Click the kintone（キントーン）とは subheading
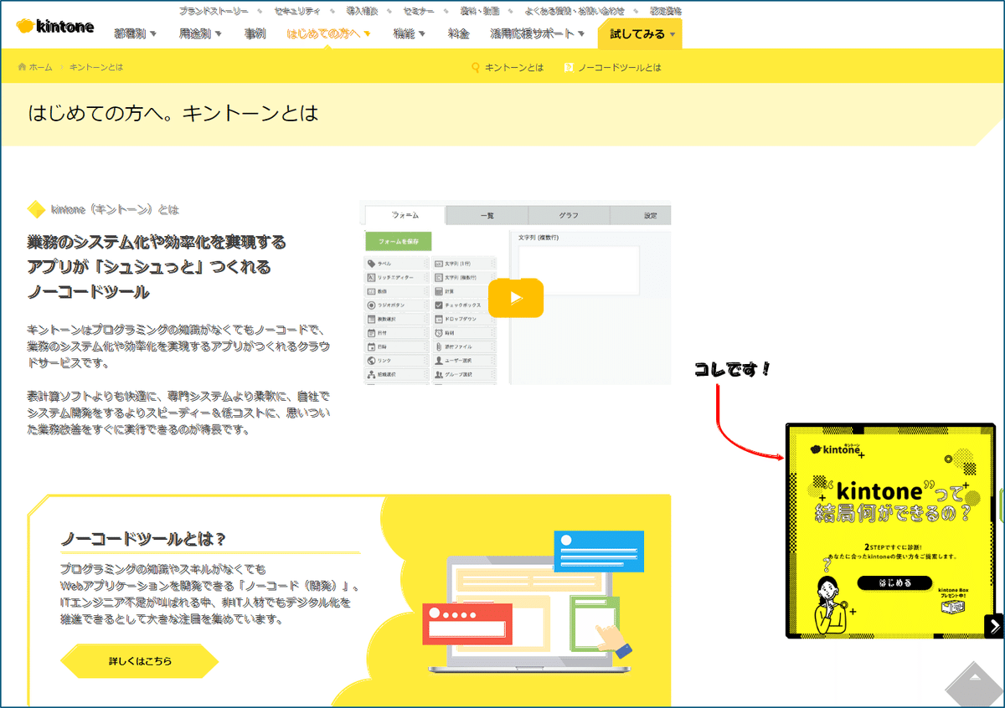 coord(115,209)
